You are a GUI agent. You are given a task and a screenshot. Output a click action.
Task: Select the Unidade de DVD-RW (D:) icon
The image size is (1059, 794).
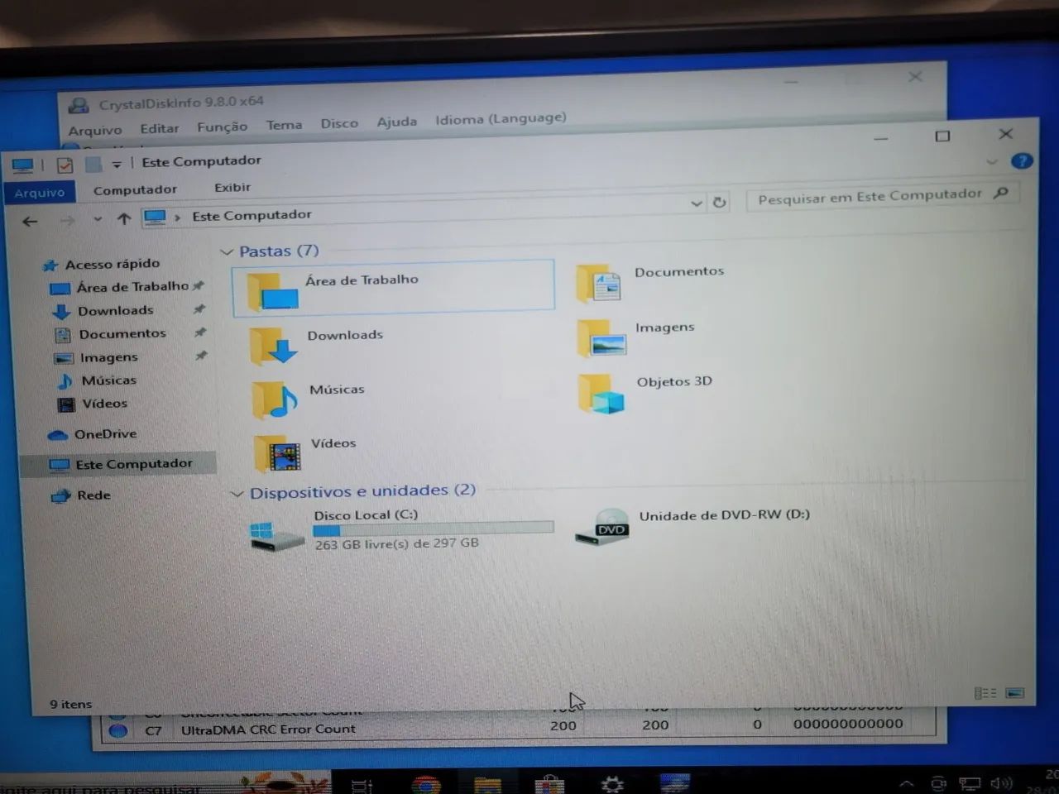tap(602, 528)
